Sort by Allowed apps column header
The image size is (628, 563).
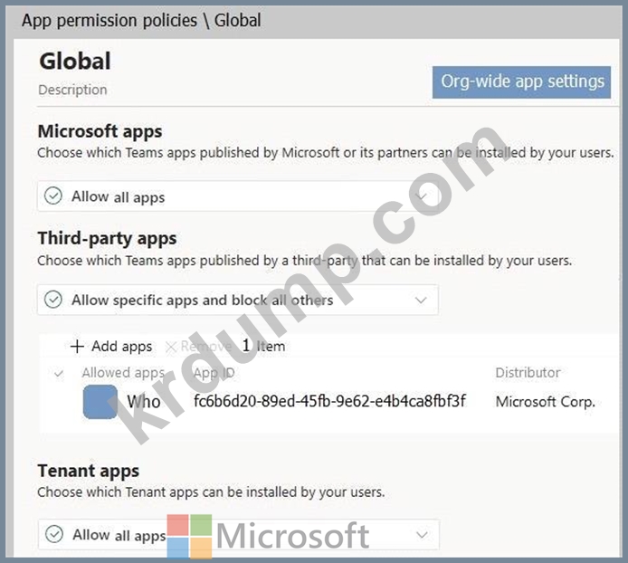(123, 373)
